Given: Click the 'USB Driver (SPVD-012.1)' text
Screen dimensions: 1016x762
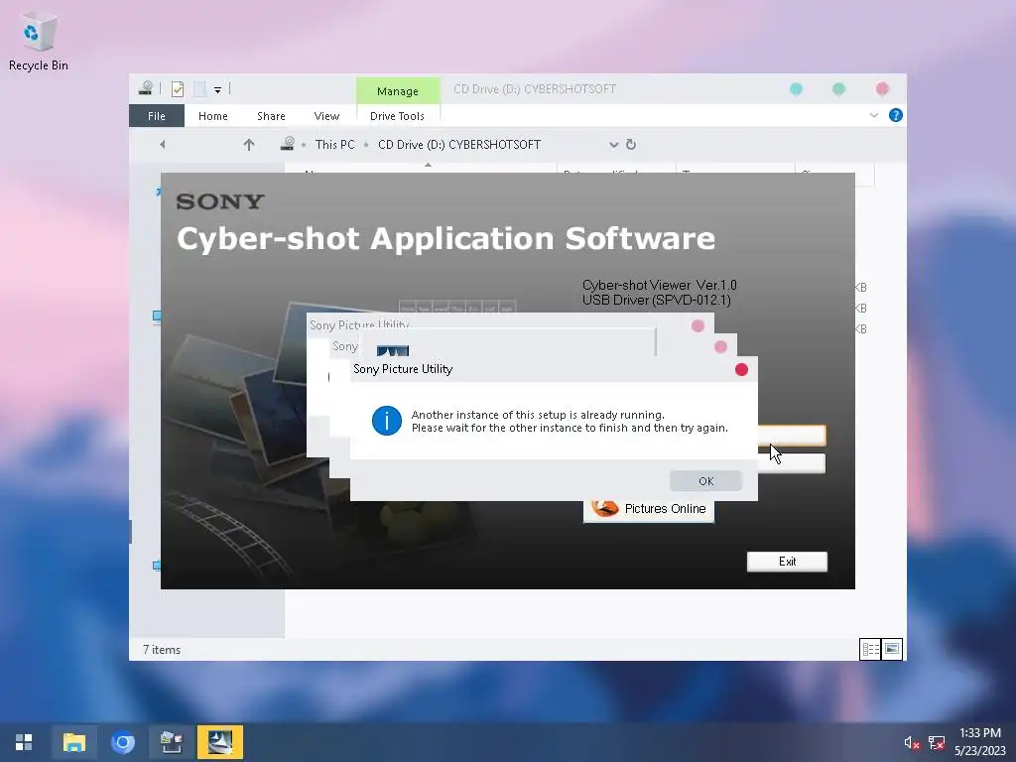Looking at the screenshot, I should (657, 300).
